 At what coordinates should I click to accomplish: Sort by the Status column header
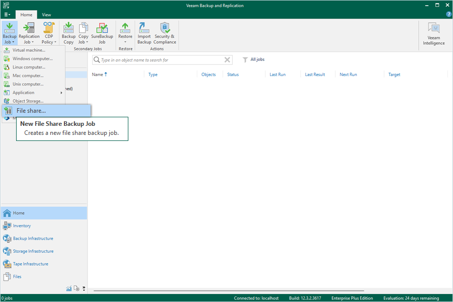[x=233, y=74]
